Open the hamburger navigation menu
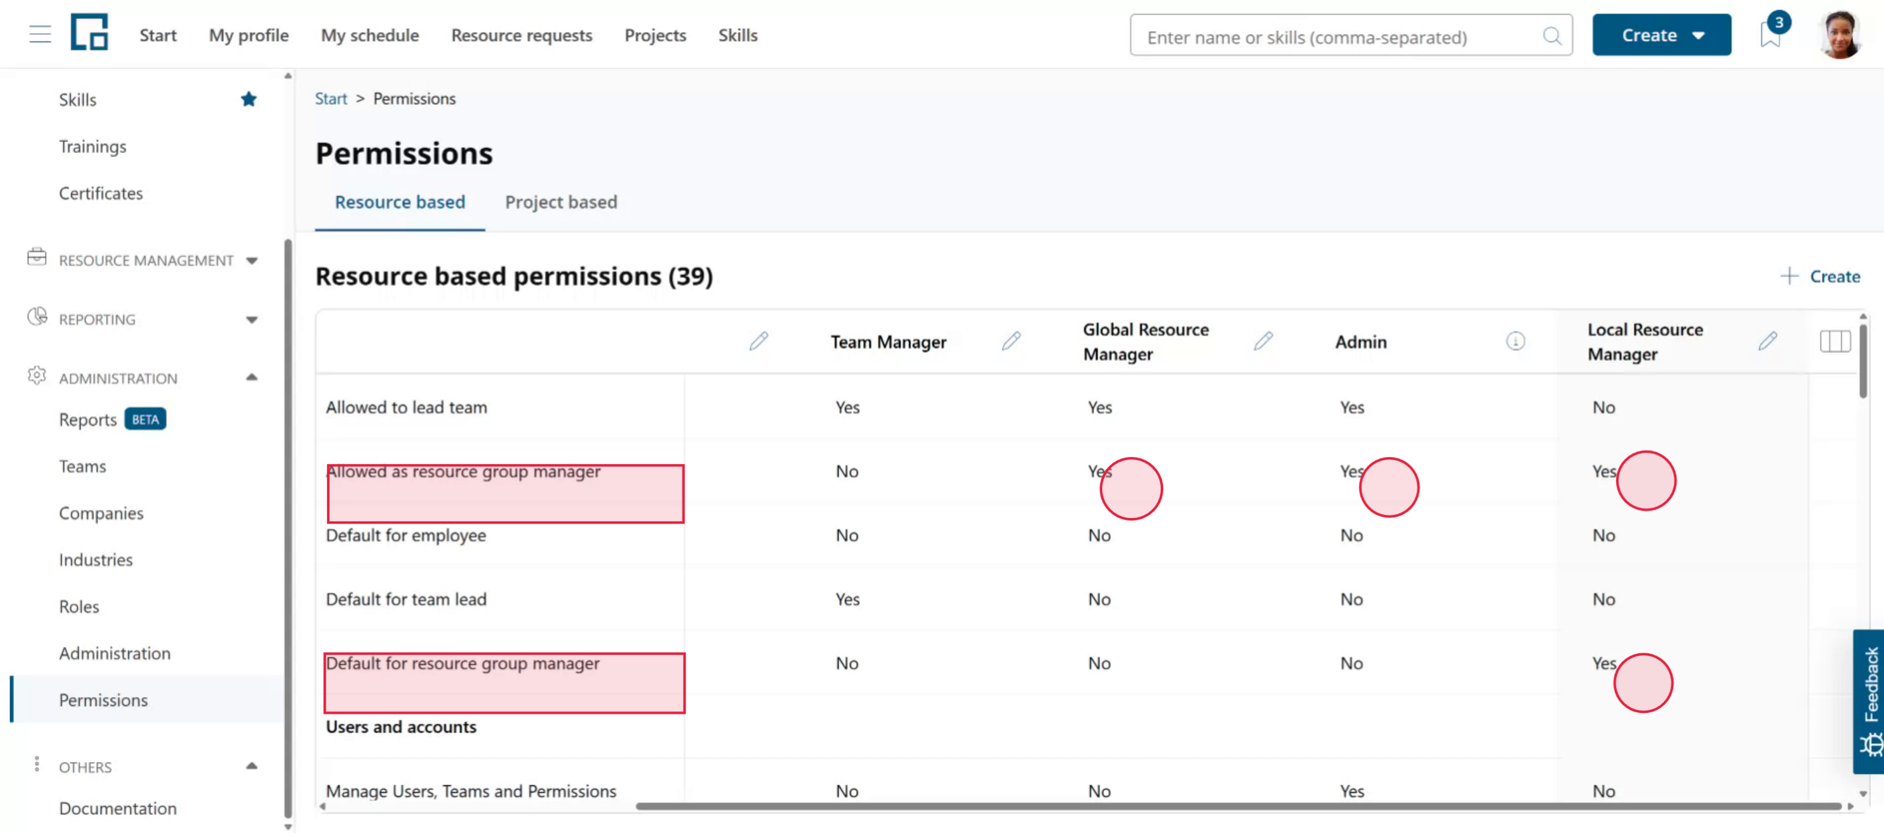This screenshot has height=833, width=1884. pyautogui.click(x=40, y=35)
